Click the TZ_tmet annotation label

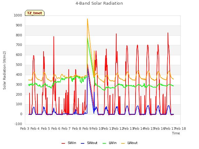pyautogui.click(x=35, y=13)
